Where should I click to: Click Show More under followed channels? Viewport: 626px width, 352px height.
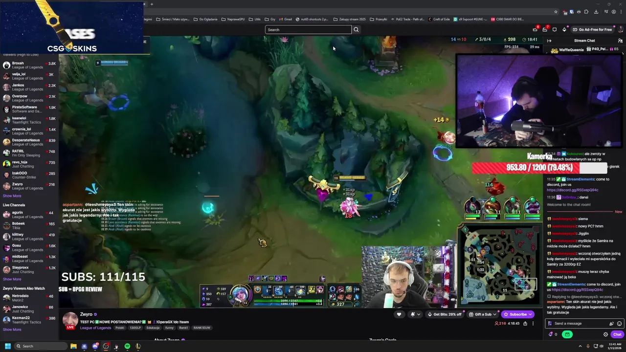pyautogui.click(x=12, y=196)
